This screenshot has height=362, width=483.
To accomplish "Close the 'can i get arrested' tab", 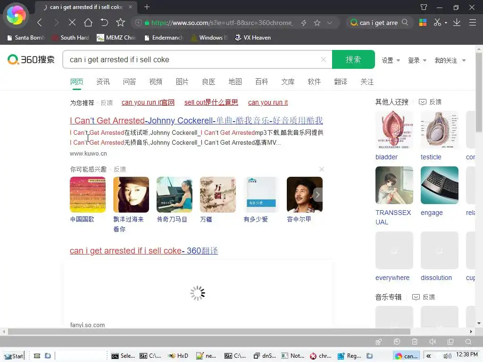I will coord(130,7).
